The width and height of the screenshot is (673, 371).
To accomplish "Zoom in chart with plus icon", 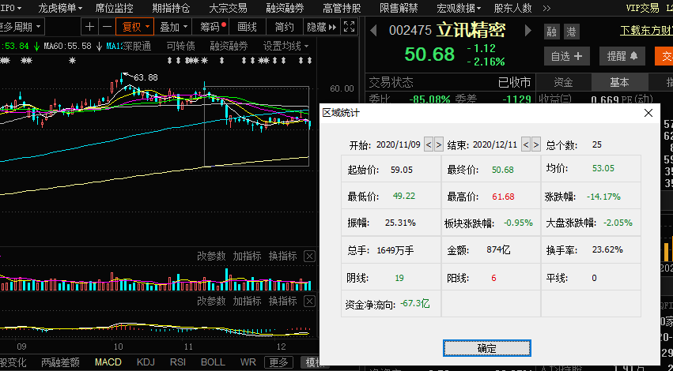I will 89,27.
